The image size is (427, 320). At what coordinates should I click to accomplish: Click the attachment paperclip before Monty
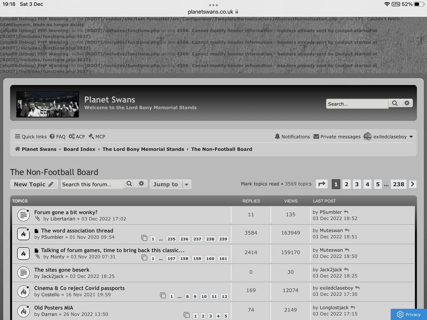point(38,256)
